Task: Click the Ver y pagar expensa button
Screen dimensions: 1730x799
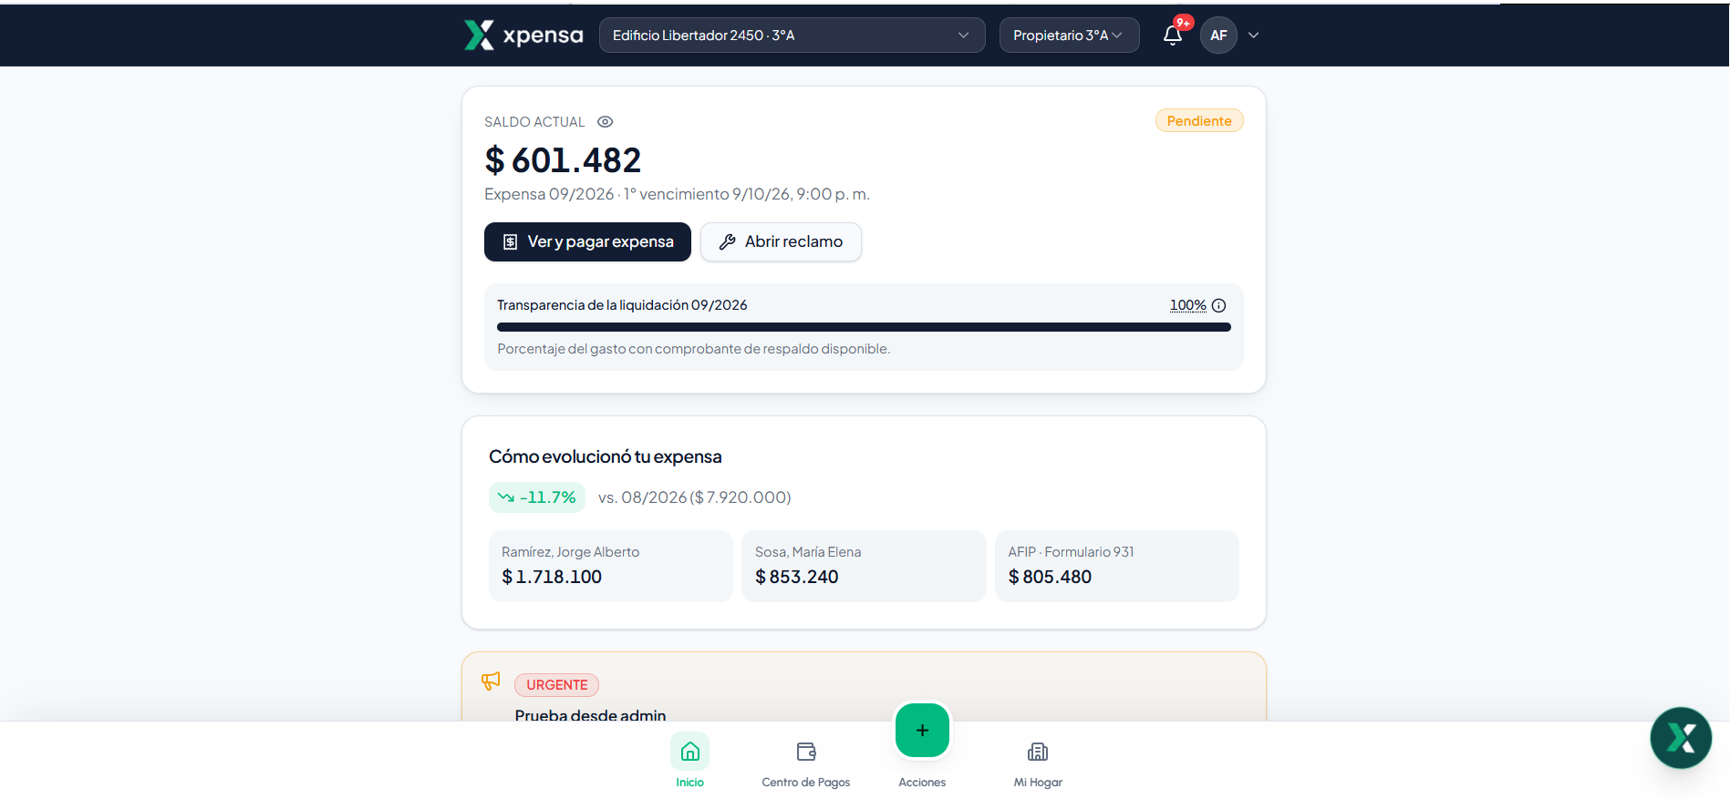Action: [x=587, y=242]
